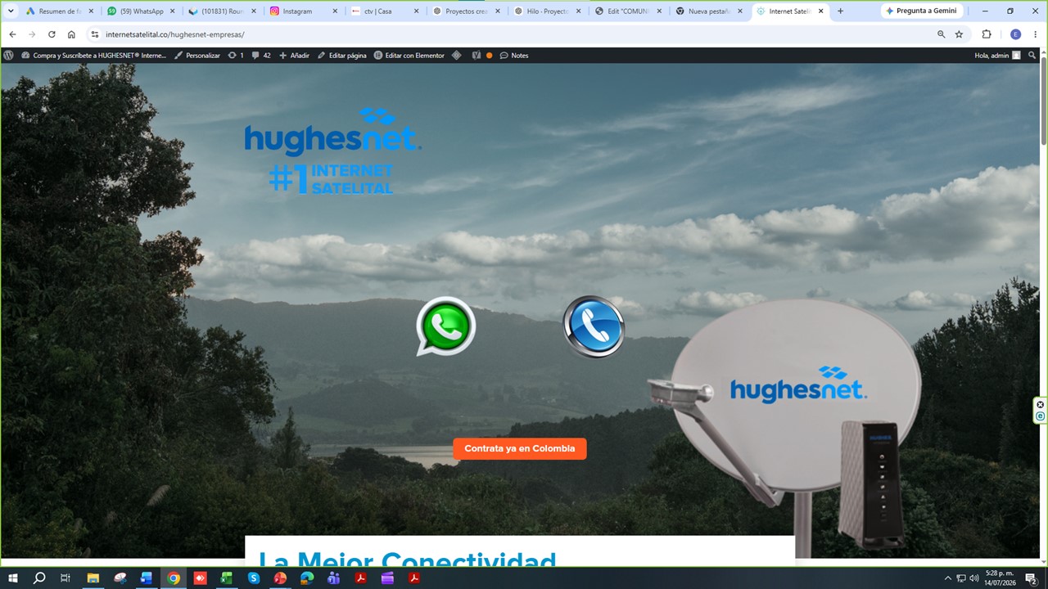Open the Windows Start menu
The width and height of the screenshot is (1048, 589).
coord(13,578)
